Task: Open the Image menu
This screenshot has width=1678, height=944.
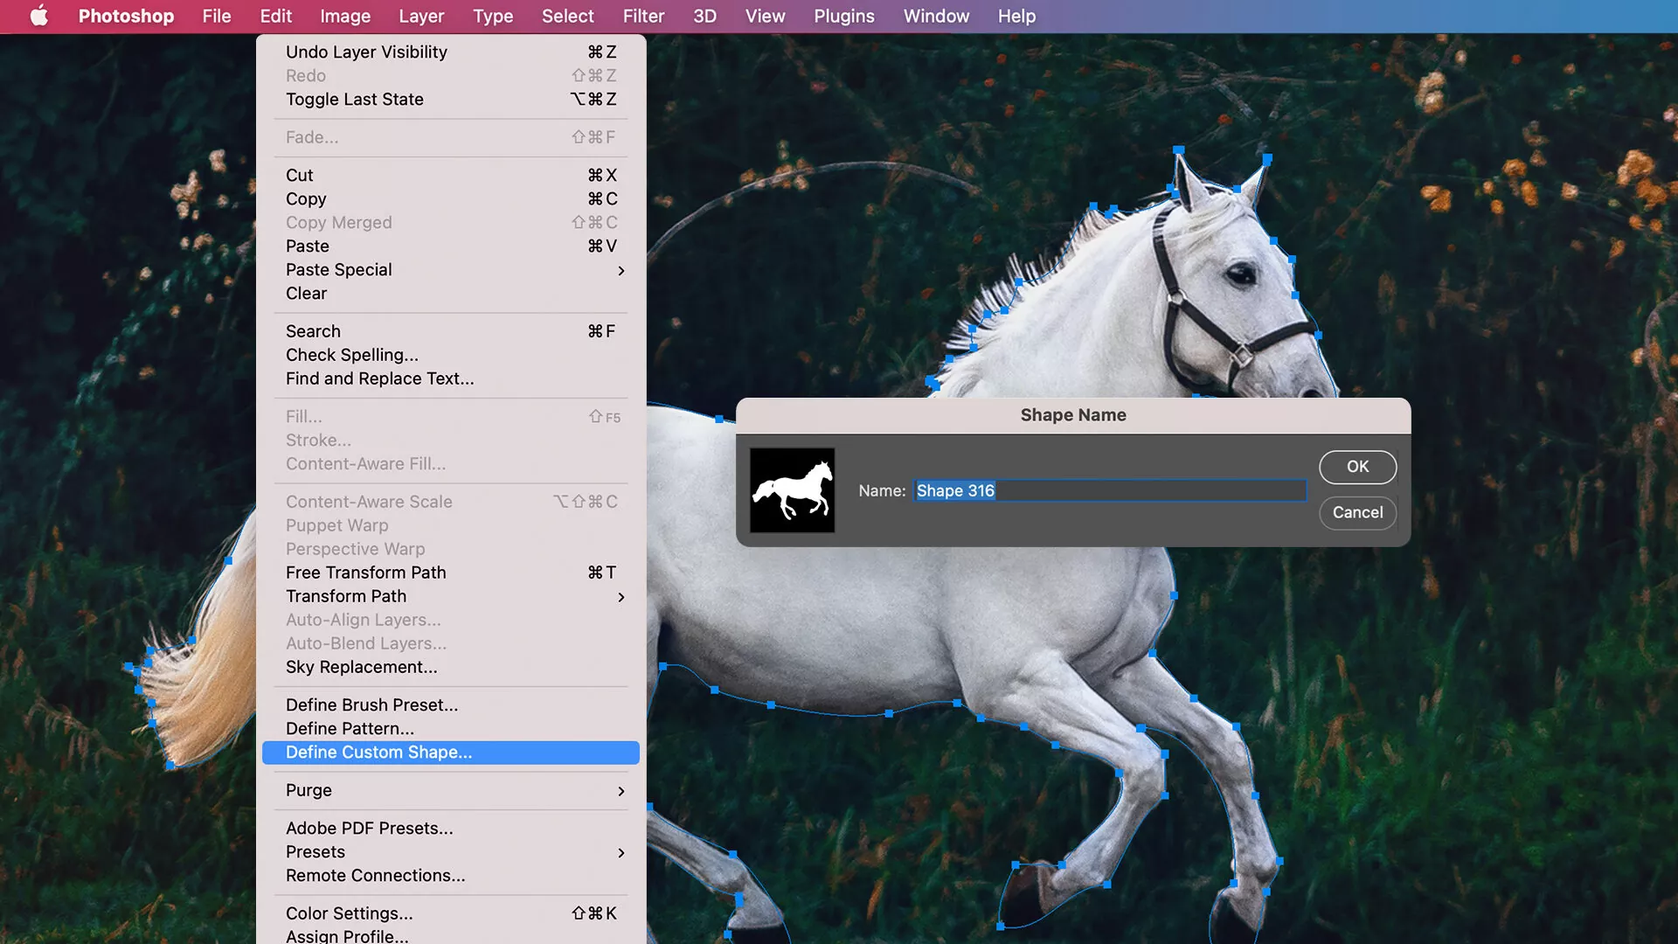Action: 345,16
